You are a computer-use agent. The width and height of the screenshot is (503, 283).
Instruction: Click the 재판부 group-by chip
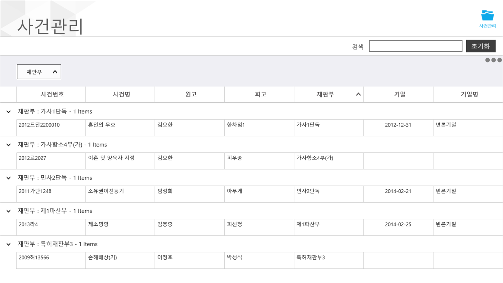(39, 72)
